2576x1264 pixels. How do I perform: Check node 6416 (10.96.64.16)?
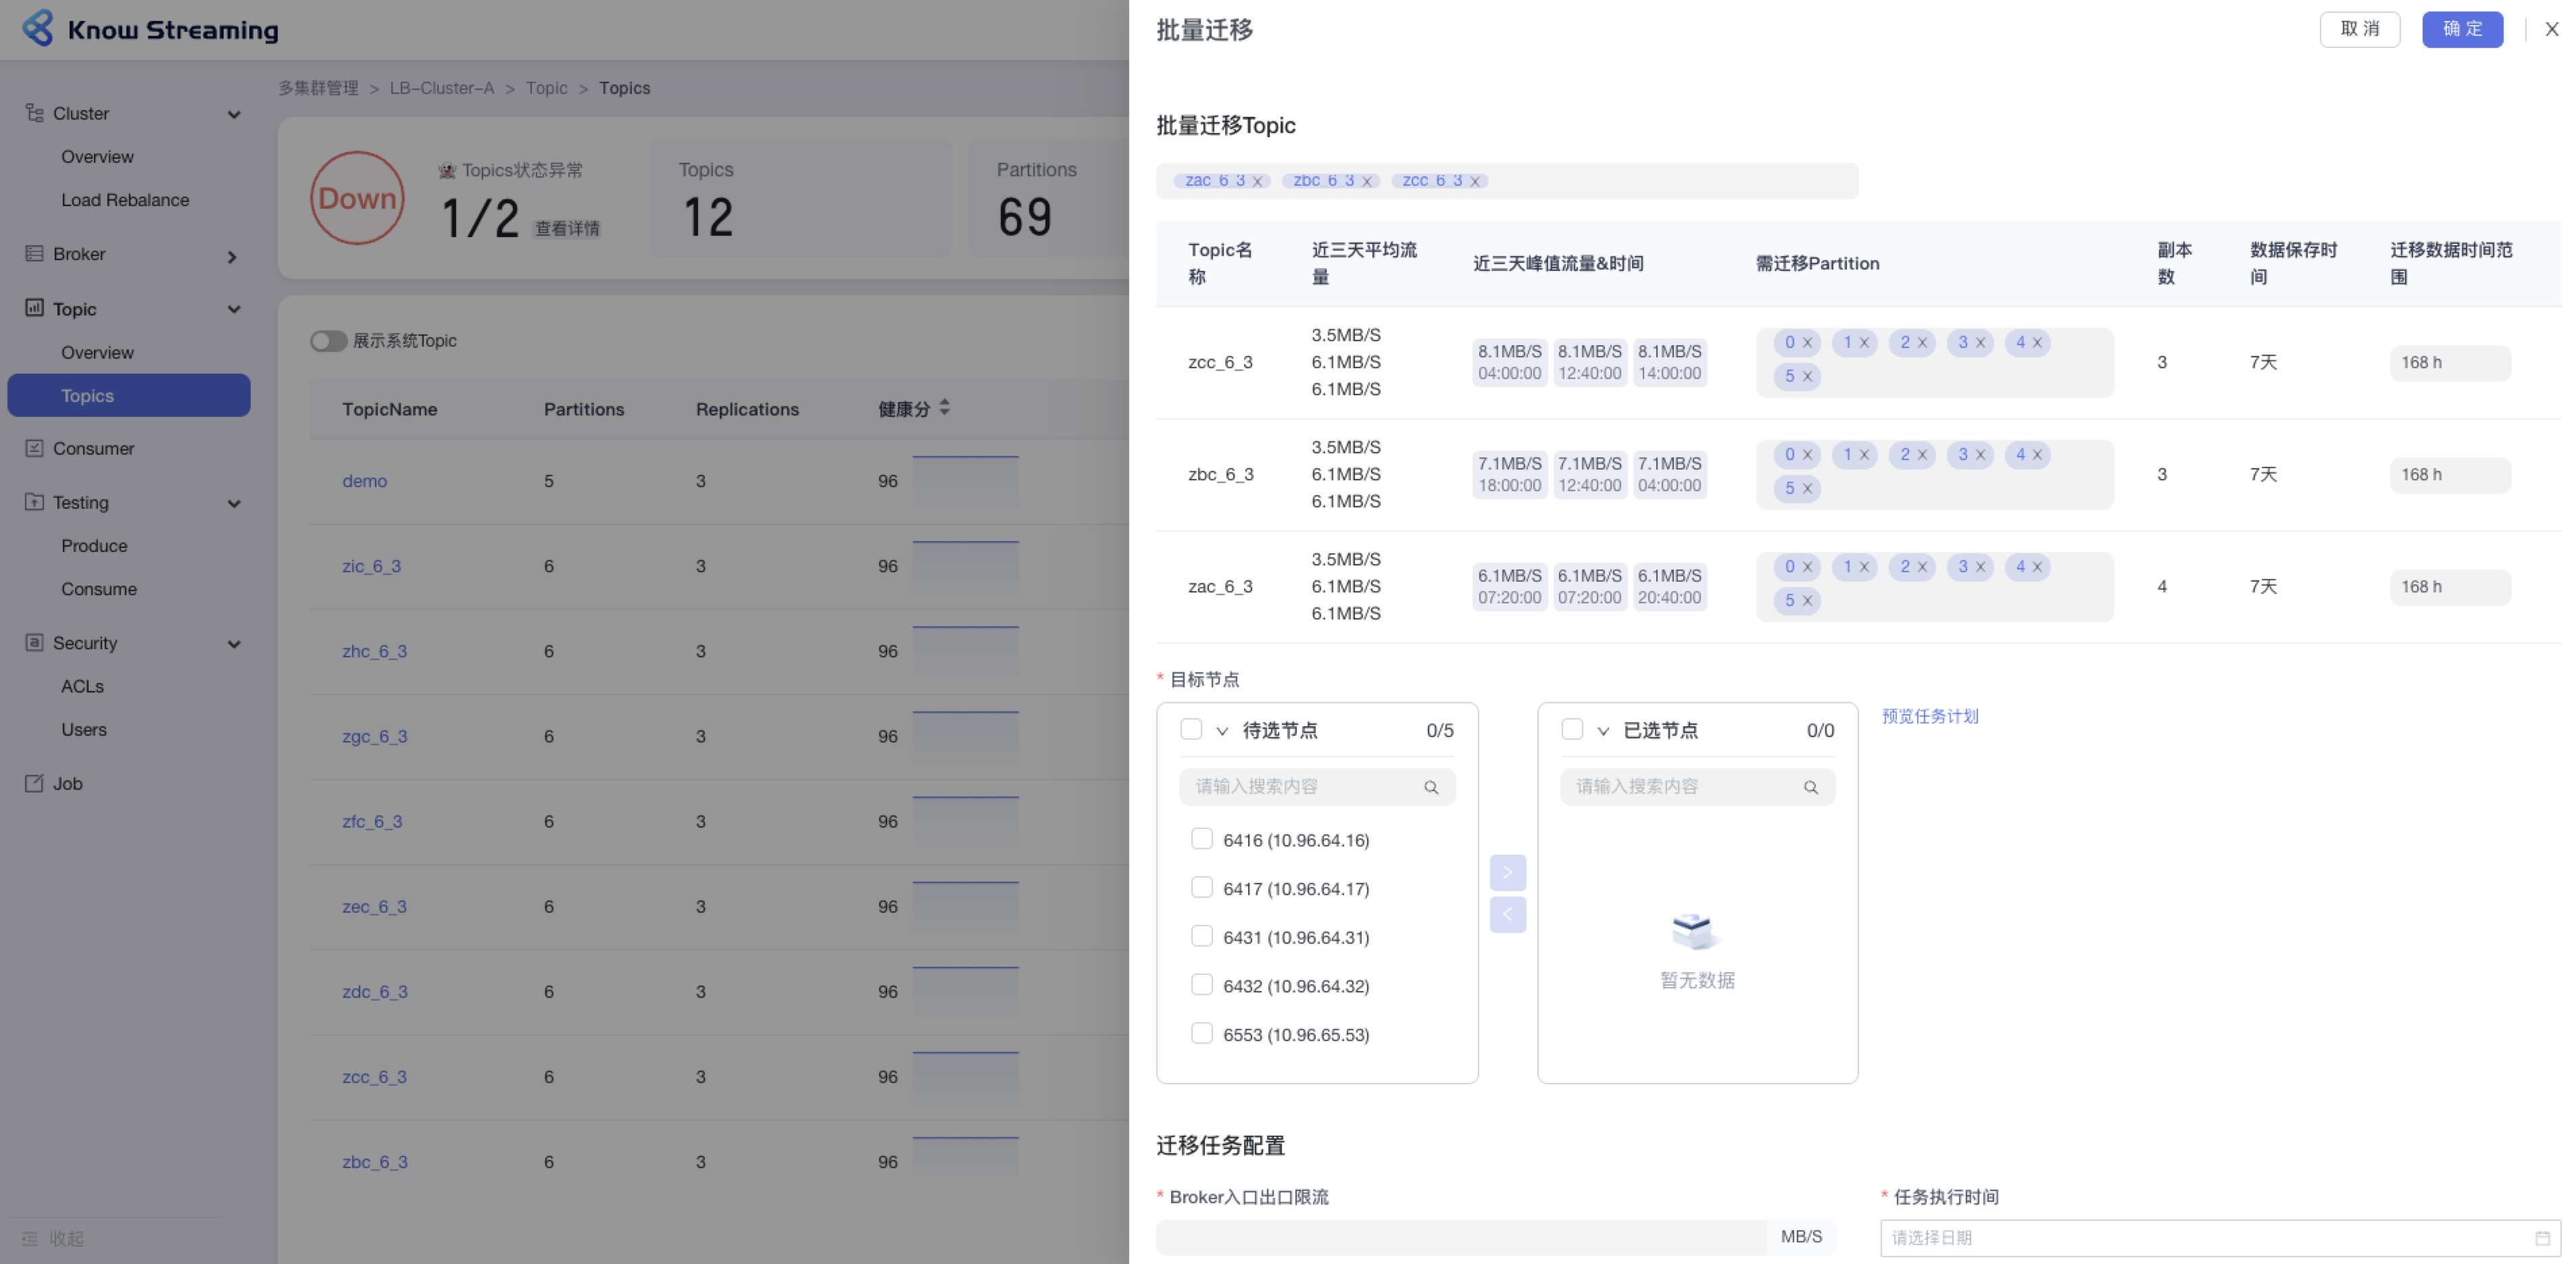point(1201,839)
